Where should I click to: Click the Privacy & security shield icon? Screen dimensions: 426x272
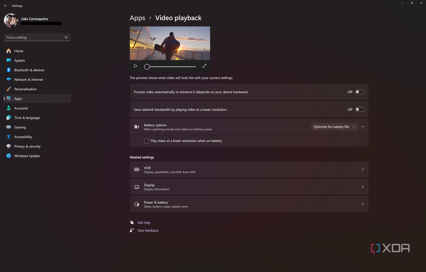point(9,146)
